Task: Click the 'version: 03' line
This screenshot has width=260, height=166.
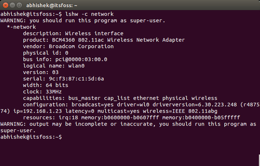Action: click(x=41, y=72)
